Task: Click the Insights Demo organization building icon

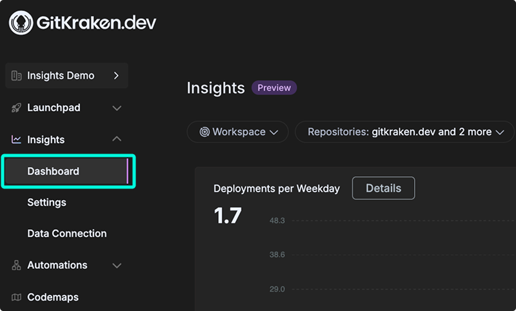Action: (x=17, y=75)
